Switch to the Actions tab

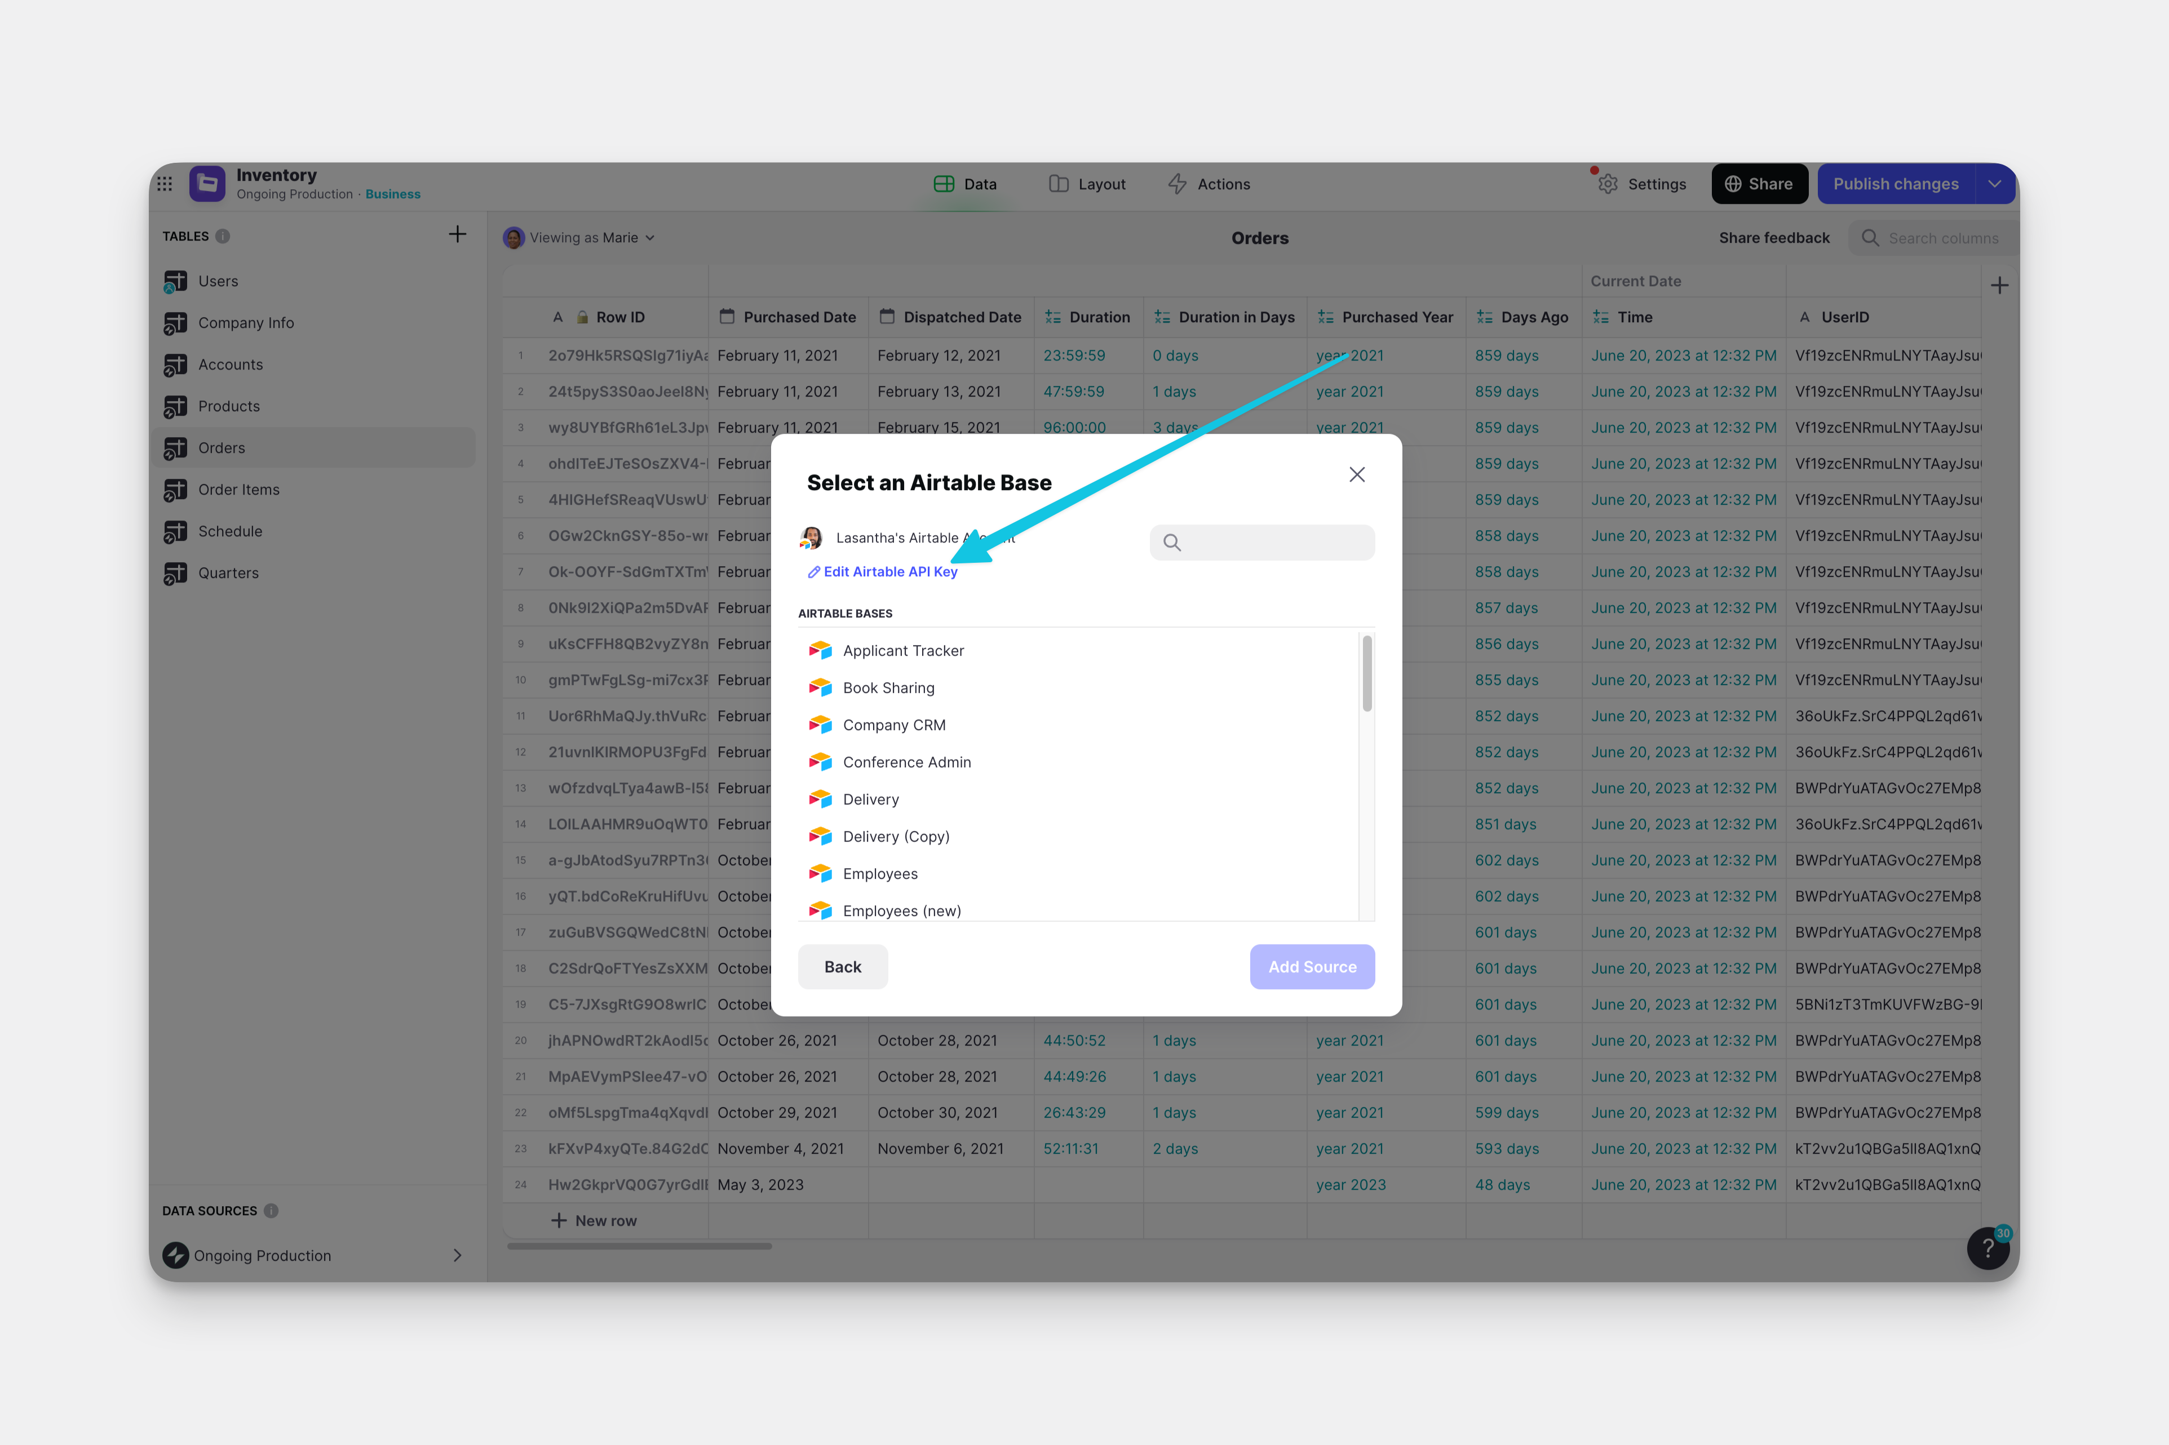point(1210,184)
